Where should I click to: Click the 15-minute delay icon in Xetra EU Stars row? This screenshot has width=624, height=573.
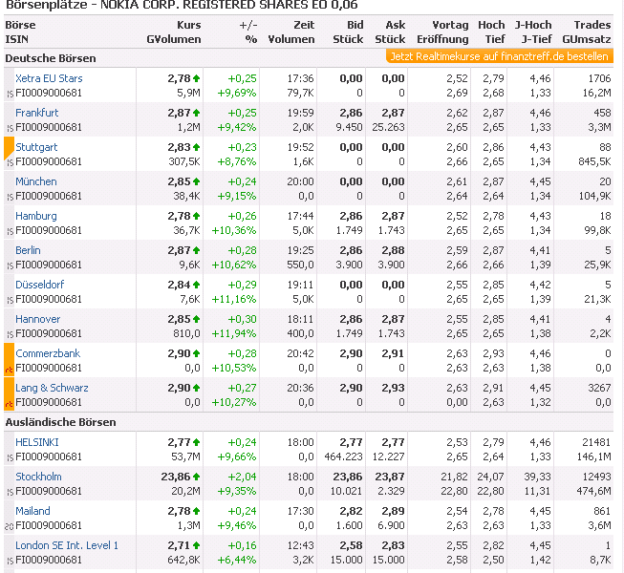point(10,94)
